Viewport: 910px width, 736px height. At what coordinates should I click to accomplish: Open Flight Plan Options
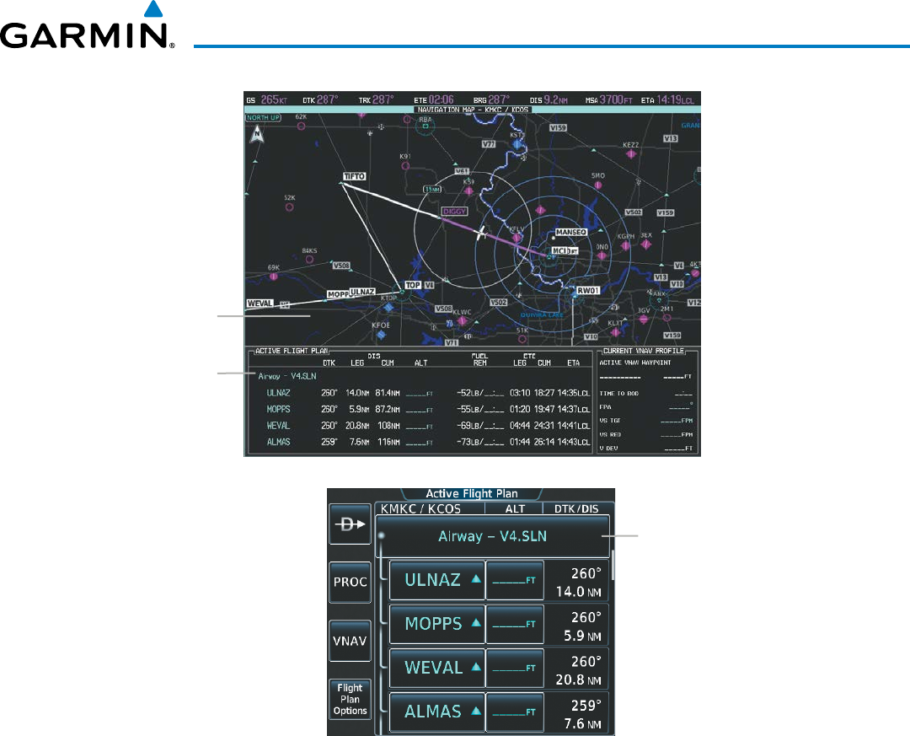(350, 700)
